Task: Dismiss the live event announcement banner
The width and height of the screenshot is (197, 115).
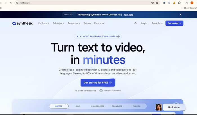Action: 180,15
